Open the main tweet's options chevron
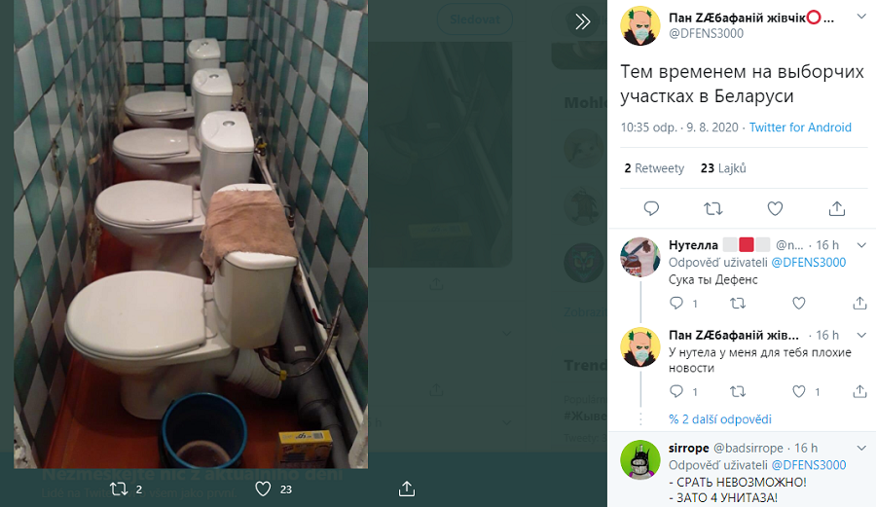The height and width of the screenshot is (507, 876). pyautogui.click(x=861, y=17)
